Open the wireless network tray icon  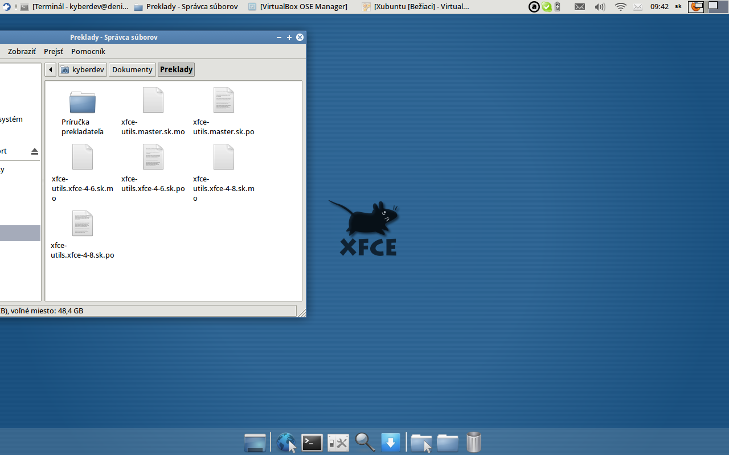(620, 7)
